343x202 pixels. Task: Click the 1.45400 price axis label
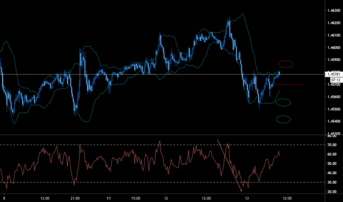(x=334, y=122)
